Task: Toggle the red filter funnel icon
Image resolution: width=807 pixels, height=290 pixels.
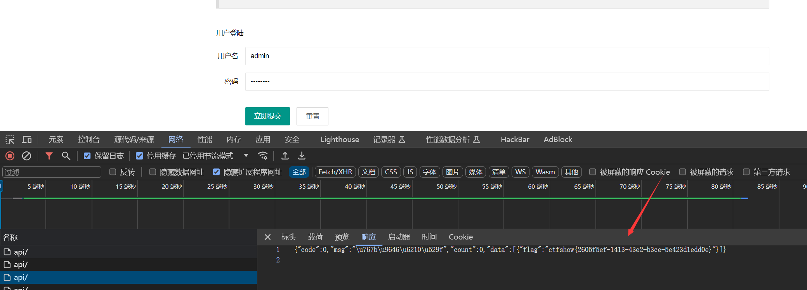Action: point(49,156)
